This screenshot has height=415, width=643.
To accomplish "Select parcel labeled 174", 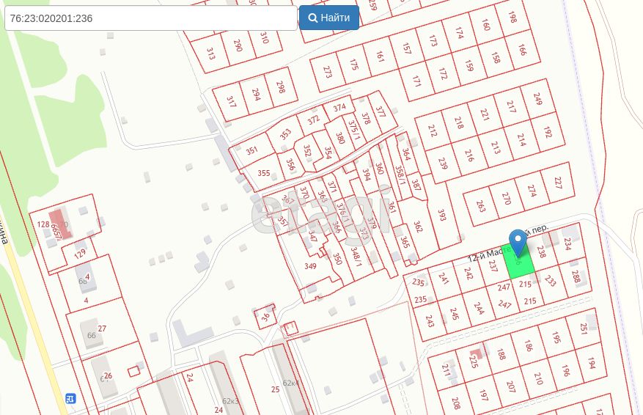I will click(x=459, y=33).
